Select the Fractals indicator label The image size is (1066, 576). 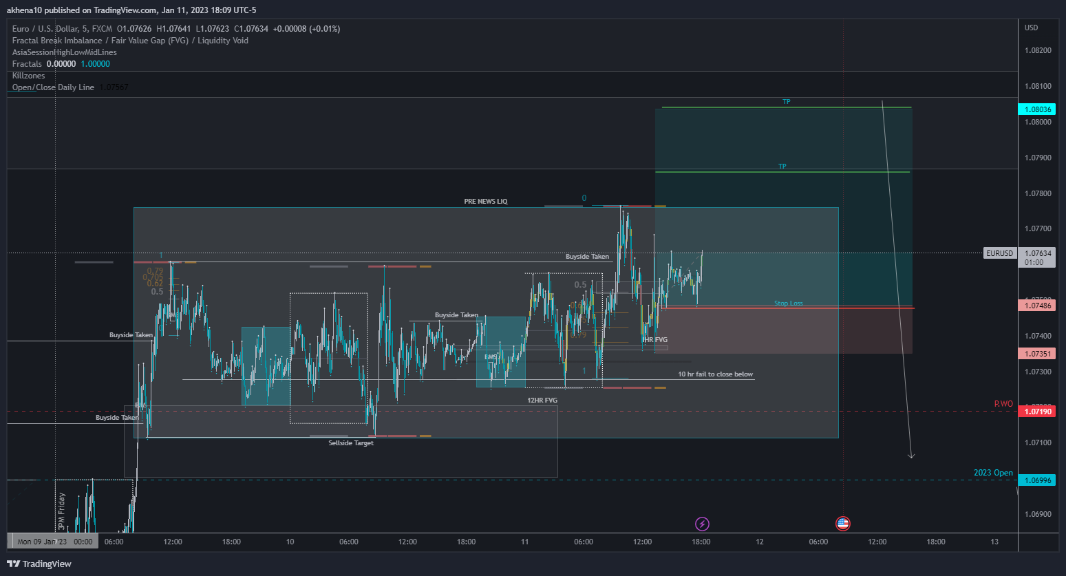point(27,64)
